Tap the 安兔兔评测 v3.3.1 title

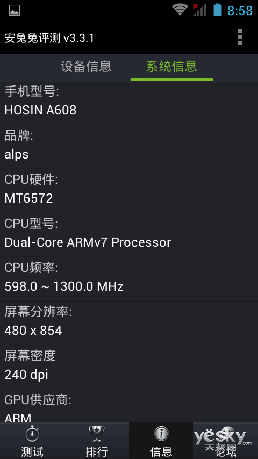tap(49, 38)
